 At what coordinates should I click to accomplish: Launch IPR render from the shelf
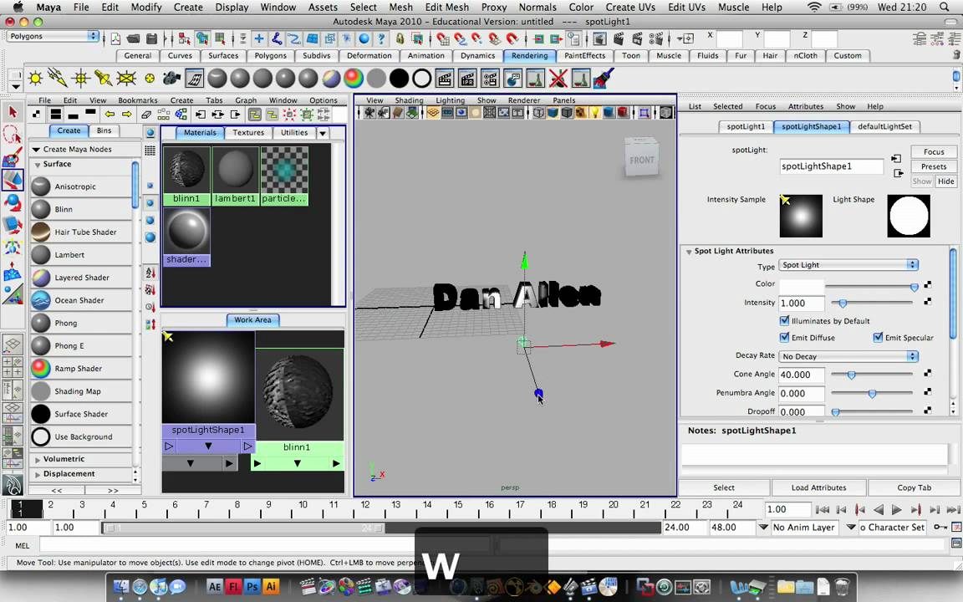[x=466, y=78]
